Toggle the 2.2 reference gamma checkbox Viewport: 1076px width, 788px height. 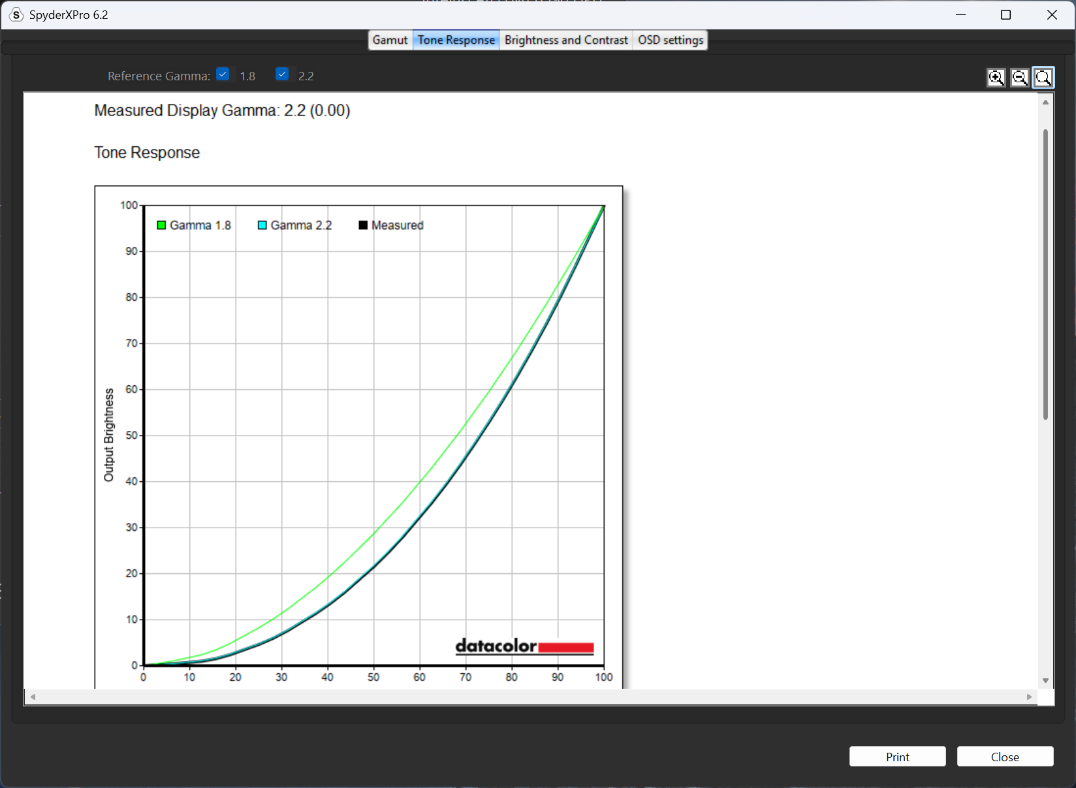click(282, 74)
